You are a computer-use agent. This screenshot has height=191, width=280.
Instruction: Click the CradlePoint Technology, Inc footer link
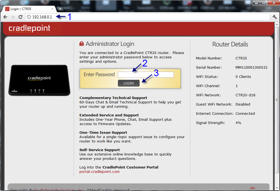point(59,190)
